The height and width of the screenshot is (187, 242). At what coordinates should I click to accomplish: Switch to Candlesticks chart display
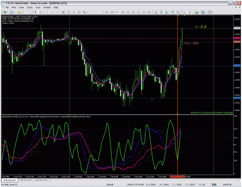point(161,12)
